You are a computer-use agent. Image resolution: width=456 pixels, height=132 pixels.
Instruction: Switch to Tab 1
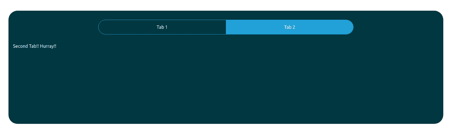162,27
